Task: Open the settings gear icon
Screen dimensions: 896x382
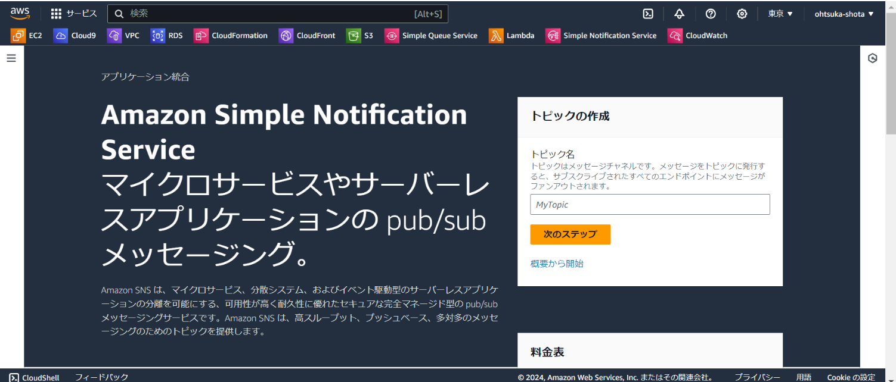Action: click(741, 13)
